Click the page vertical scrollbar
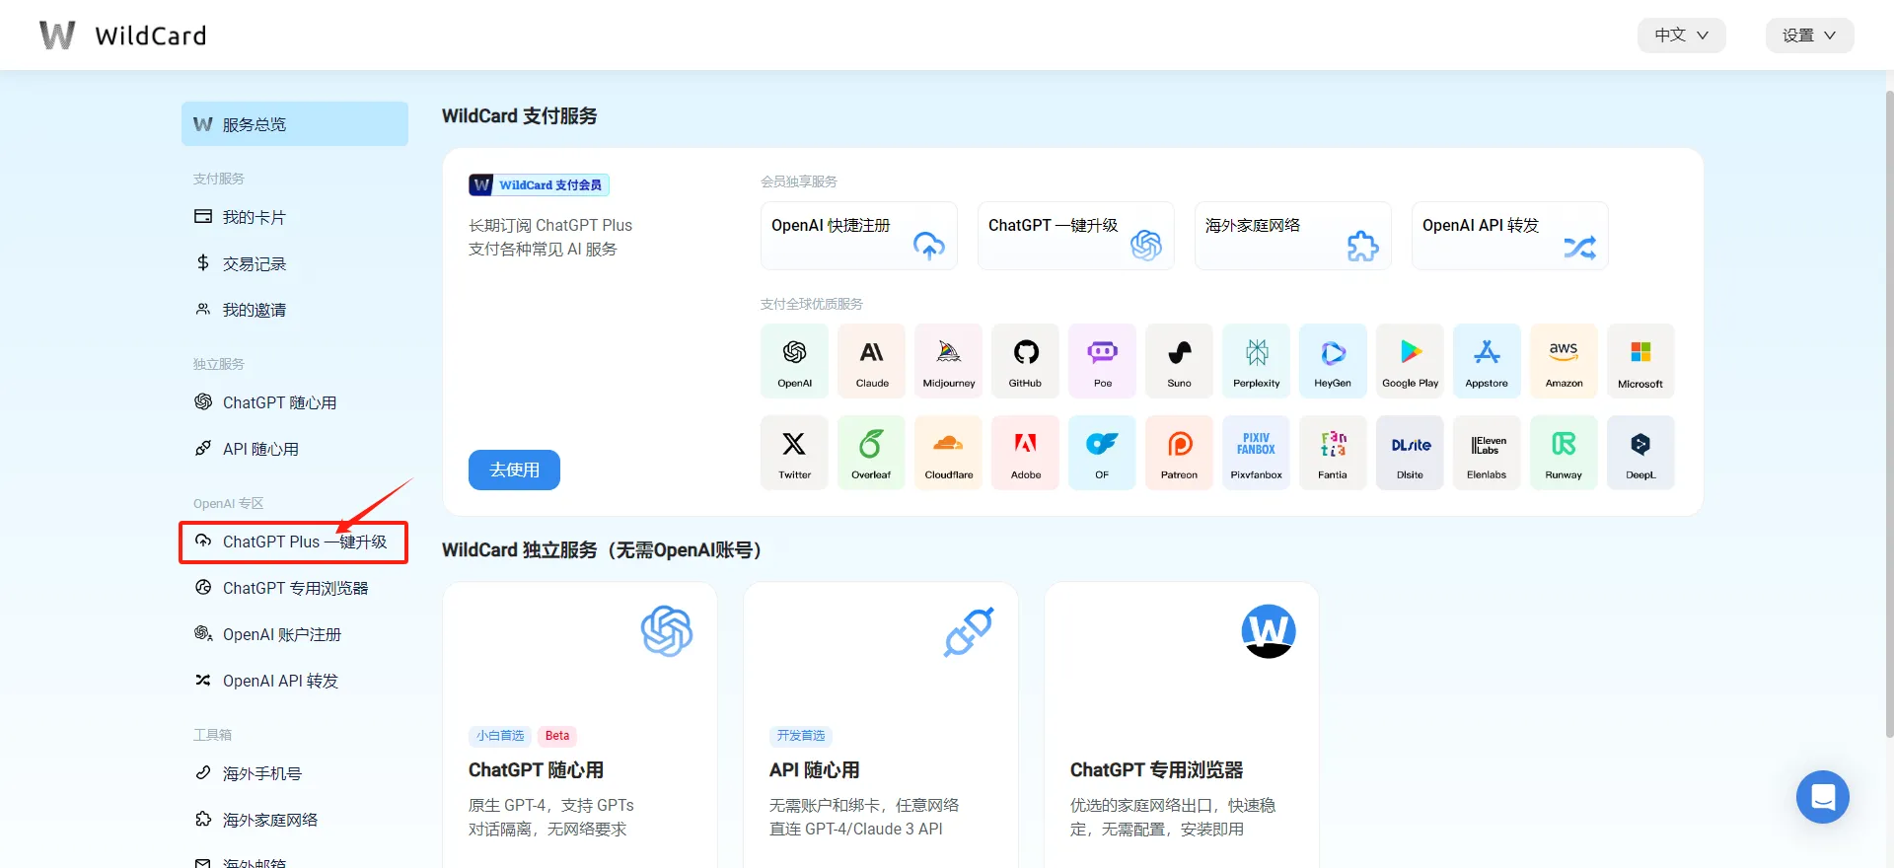The width and height of the screenshot is (1894, 868). [x=1889, y=414]
